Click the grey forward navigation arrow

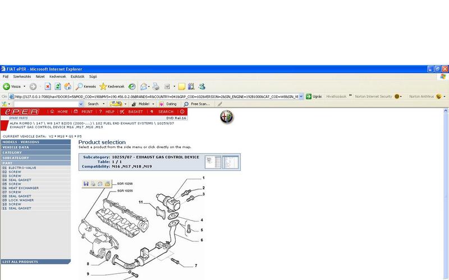tap(33, 86)
